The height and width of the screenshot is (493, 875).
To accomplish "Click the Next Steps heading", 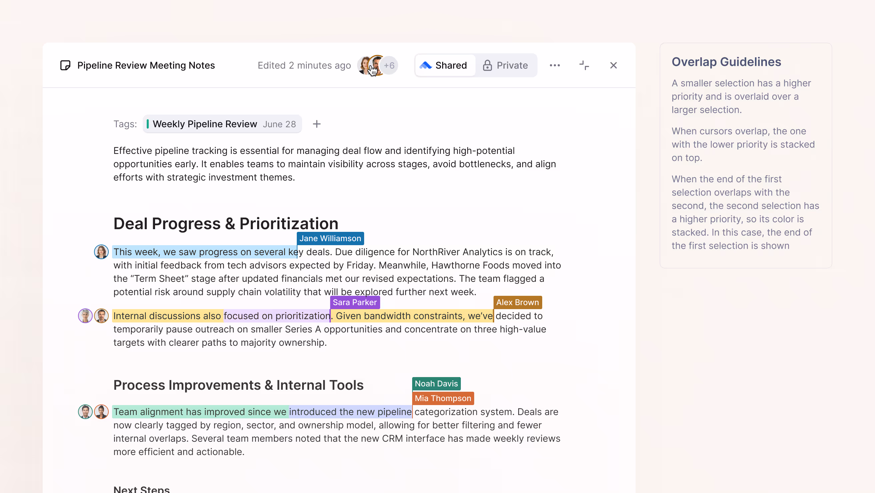I will click(x=141, y=489).
